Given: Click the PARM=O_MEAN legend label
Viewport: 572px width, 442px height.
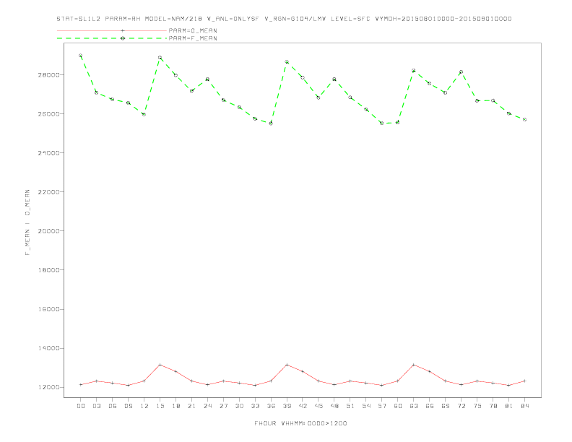Looking at the screenshot, I should click(193, 30).
